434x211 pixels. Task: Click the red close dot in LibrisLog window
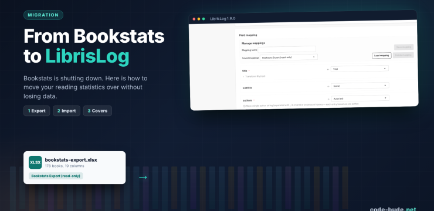pyautogui.click(x=194, y=19)
